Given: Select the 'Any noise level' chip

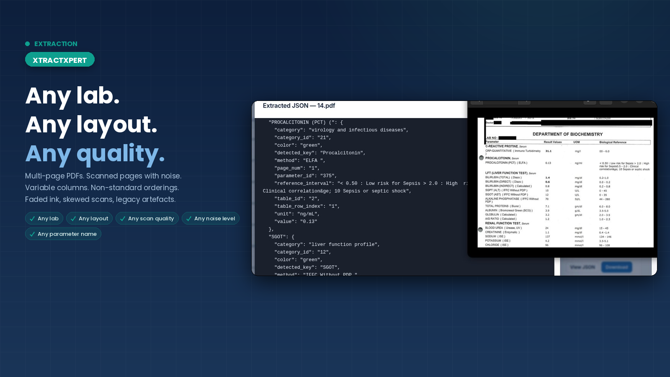Looking at the screenshot, I should click(211, 218).
